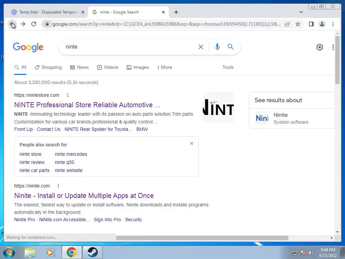Switch to Images results

pos(138,67)
